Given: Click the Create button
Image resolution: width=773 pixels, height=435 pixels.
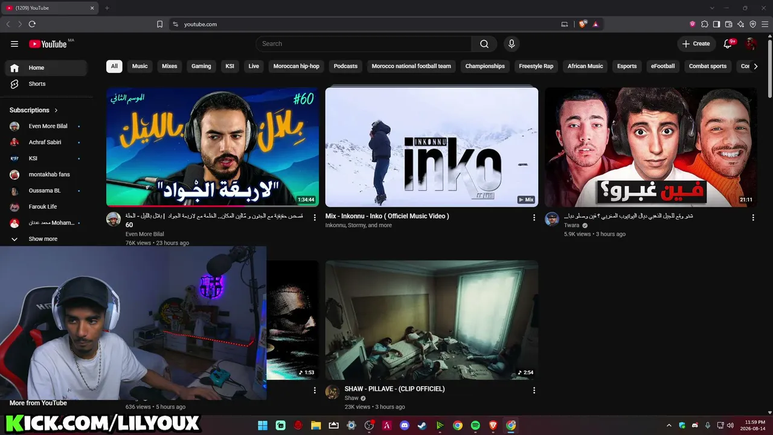Looking at the screenshot, I should tap(696, 43).
